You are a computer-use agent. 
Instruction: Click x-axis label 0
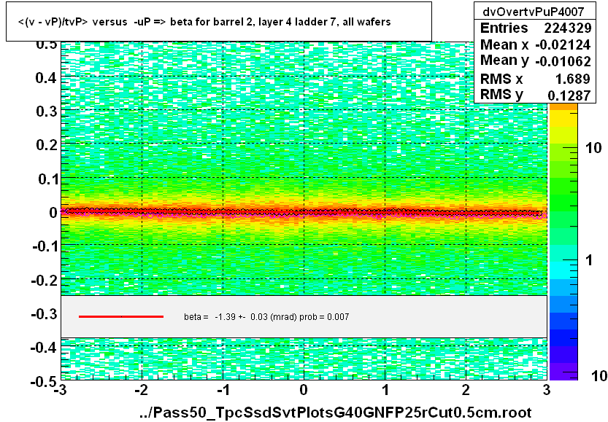pyautogui.click(x=304, y=390)
